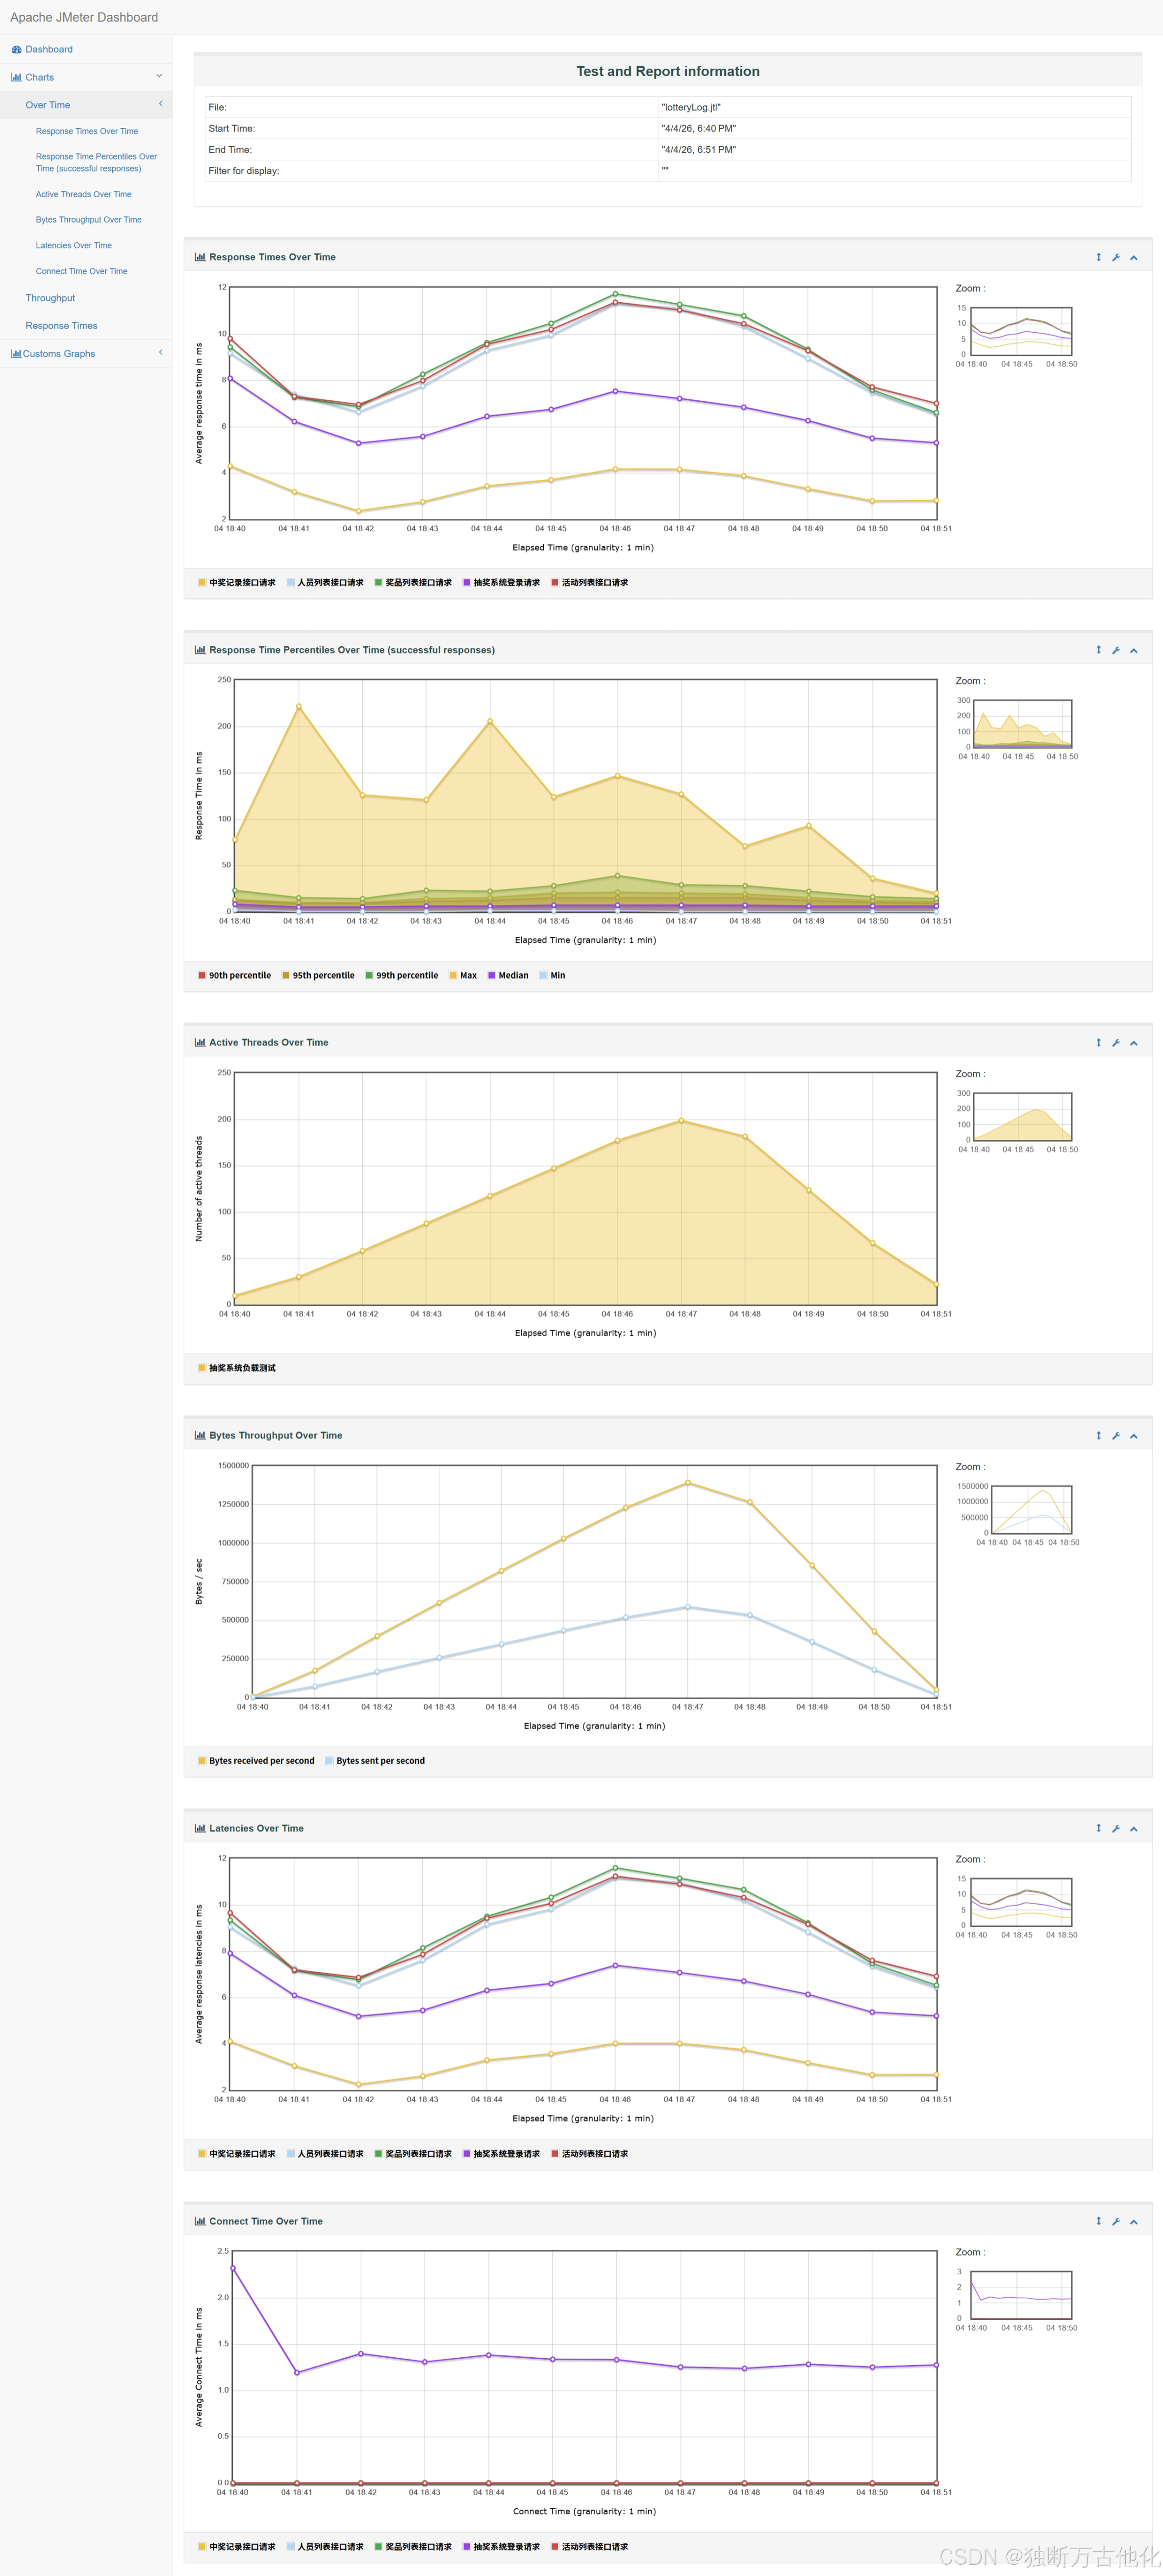The height and width of the screenshot is (2576, 1163).
Task: Click the Response Times zoom overview thumbnail
Action: coord(1022,331)
